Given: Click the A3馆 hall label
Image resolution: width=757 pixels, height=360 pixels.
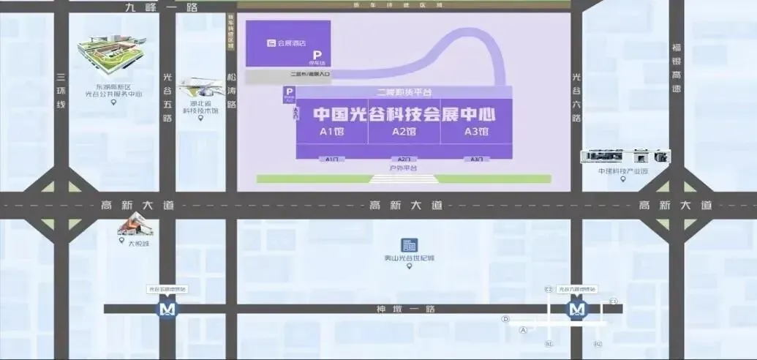Looking at the screenshot, I should point(477,132).
